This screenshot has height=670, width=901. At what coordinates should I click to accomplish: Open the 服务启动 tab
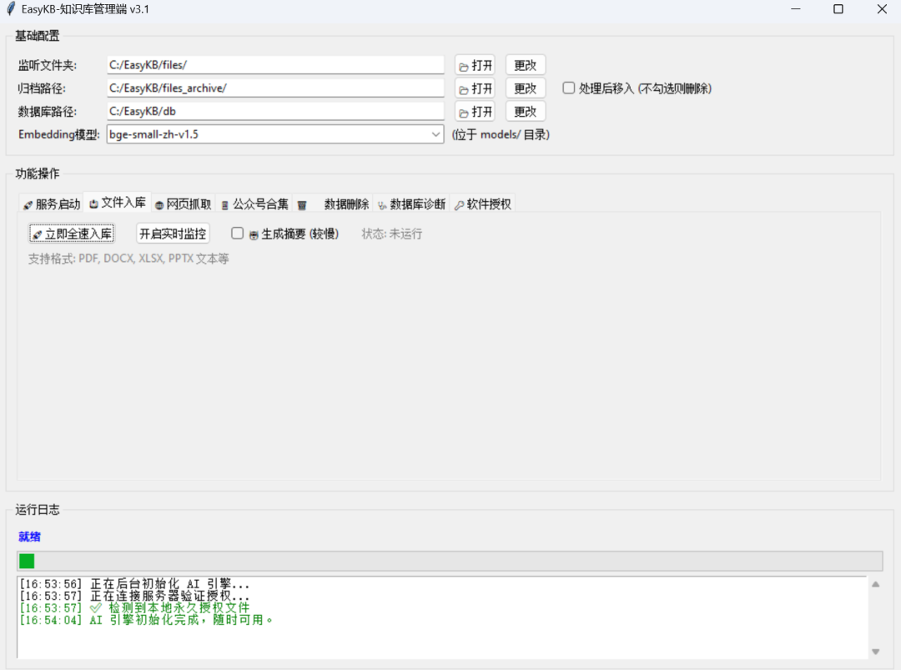[52, 204]
